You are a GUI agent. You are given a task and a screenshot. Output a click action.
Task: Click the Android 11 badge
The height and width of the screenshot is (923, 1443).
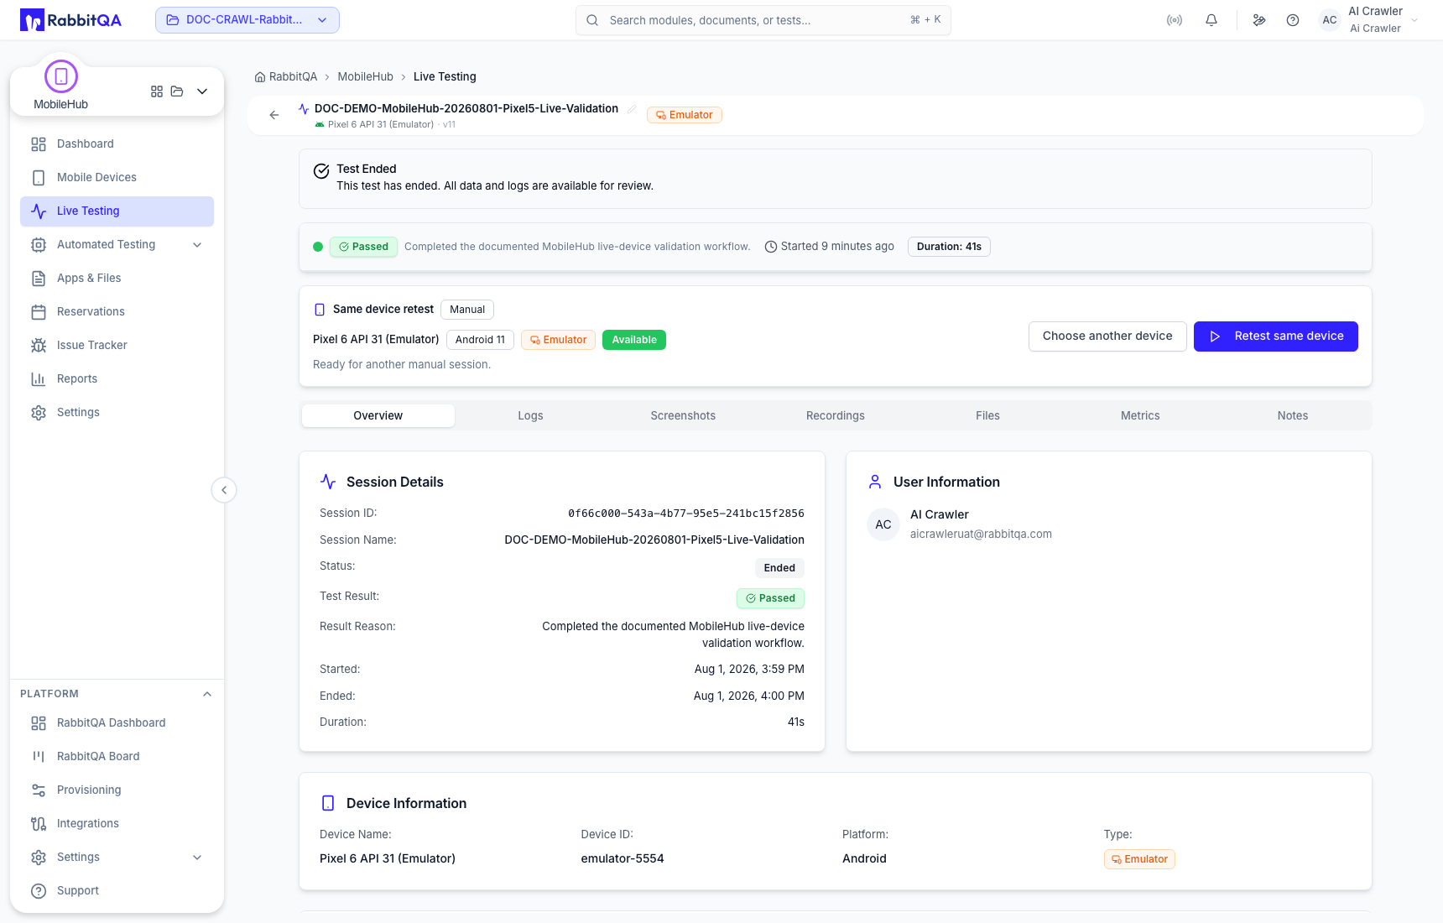coord(480,340)
